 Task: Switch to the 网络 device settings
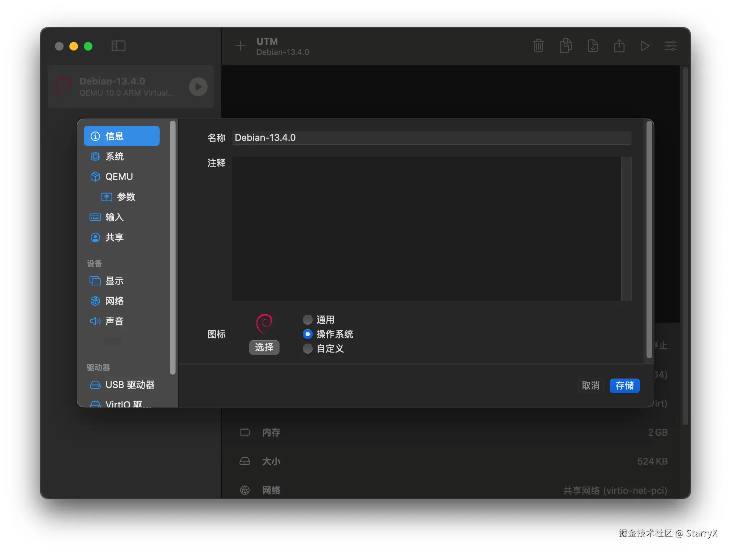click(x=114, y=301)
